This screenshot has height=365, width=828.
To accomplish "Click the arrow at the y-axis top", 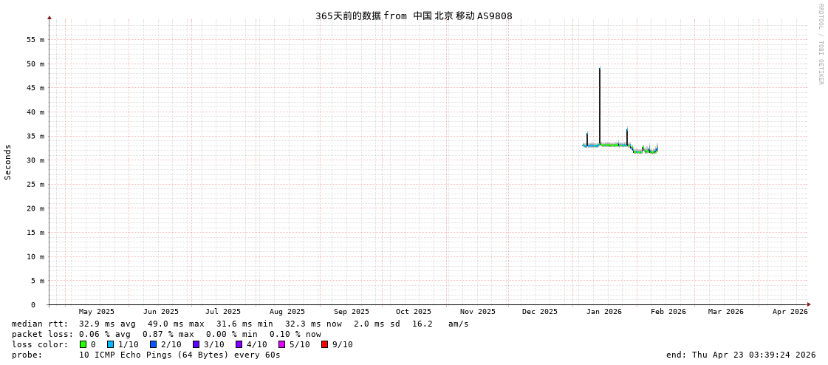I will pos(49,17).
